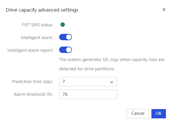Click the Intelligent alarm report label
Viewport: 172px width, 125px height.
[30, 50]
